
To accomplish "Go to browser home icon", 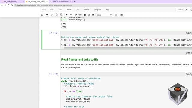I will [x=12, y=5].
